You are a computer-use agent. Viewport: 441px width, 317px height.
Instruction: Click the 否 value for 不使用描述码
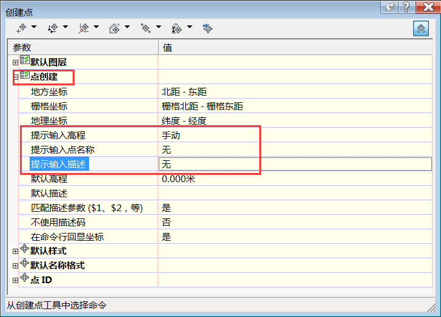295,223
